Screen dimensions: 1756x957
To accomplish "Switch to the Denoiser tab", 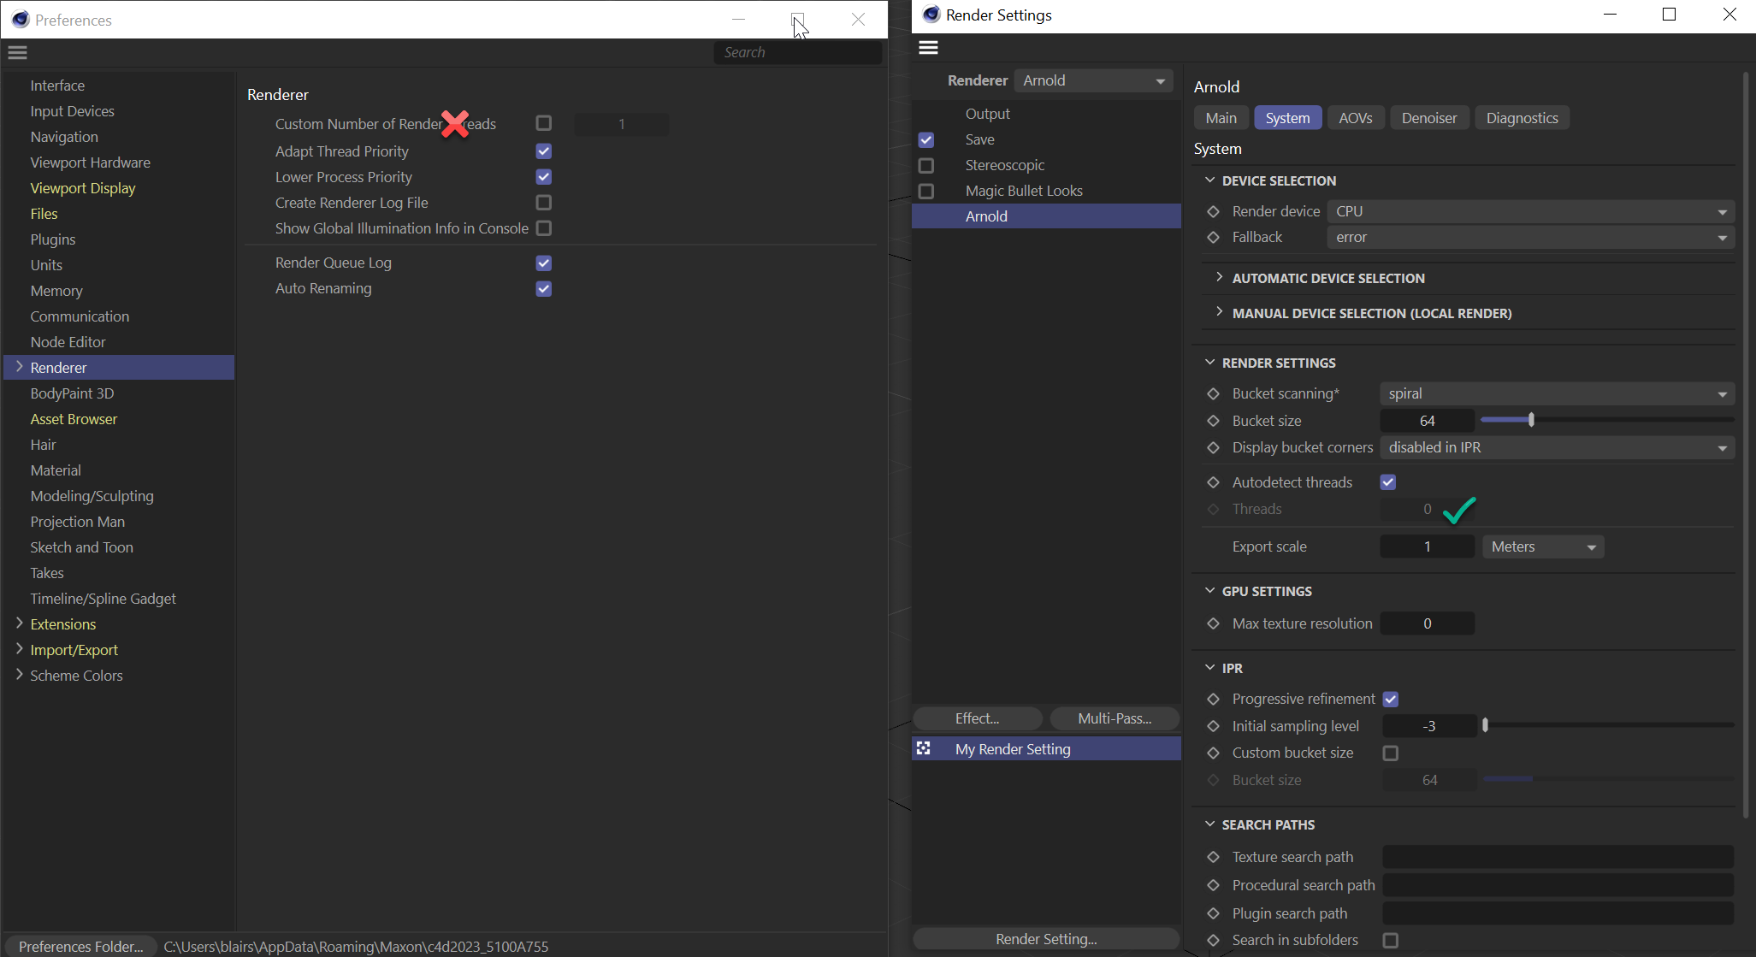I will (1429, 117).
